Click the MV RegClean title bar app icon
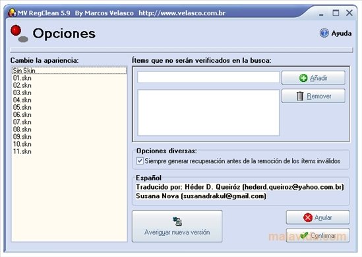The width and height of the screenshot is (362, 257). 12,13
